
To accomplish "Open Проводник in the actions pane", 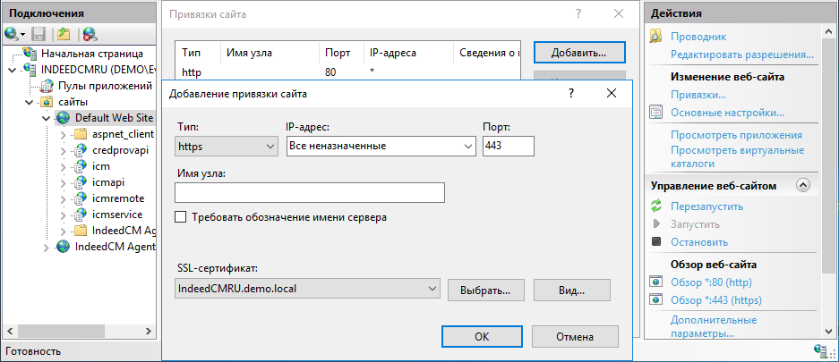I will (x=698, y=37).
